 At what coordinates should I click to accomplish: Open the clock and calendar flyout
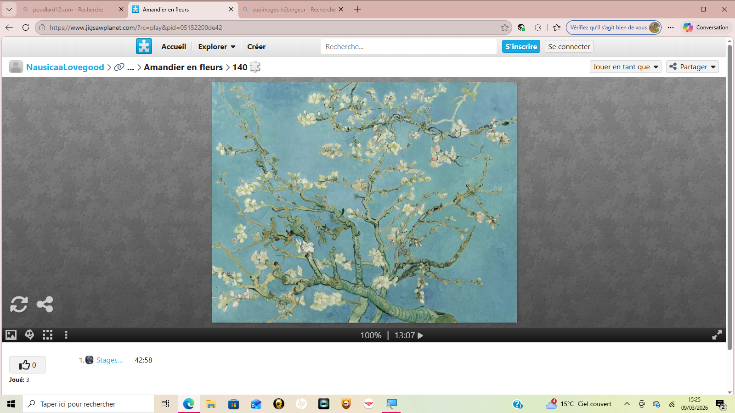tap(695, 404)
